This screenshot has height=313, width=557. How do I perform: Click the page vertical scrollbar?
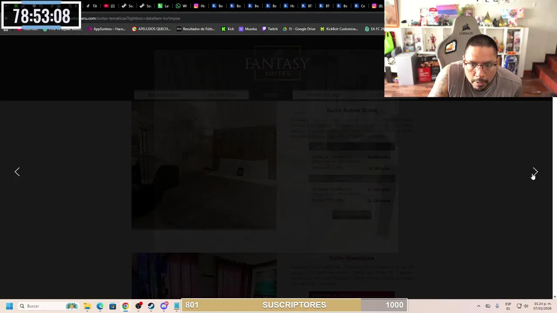pos(554,198)
